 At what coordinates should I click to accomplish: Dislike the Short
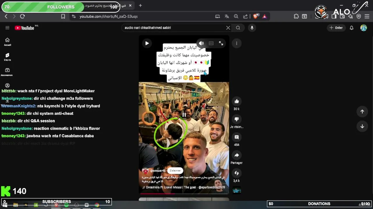[237, 119]
